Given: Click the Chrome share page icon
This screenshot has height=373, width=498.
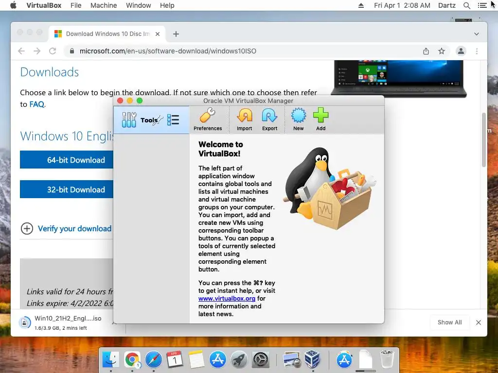Looking at the screenshot, I should [426, 51].
